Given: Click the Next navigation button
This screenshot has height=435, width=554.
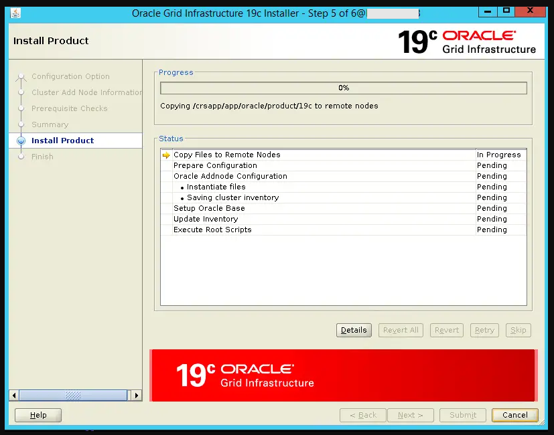Looking at the screenshot, I should pyautogui.click(x=411, y=415).
